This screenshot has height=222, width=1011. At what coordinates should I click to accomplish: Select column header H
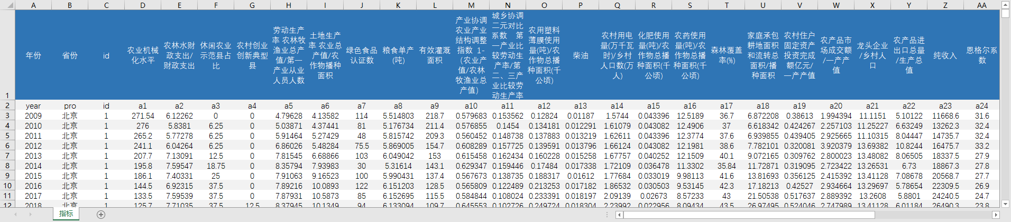tap(288, 5)
